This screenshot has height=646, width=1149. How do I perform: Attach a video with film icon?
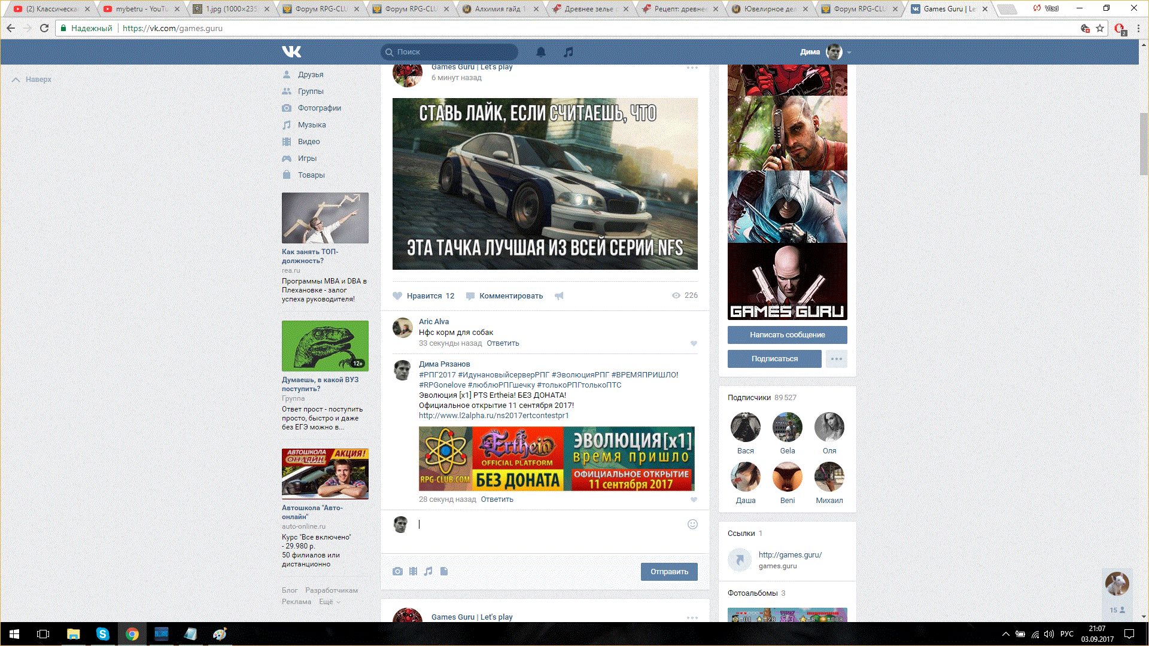click(413, 571)
